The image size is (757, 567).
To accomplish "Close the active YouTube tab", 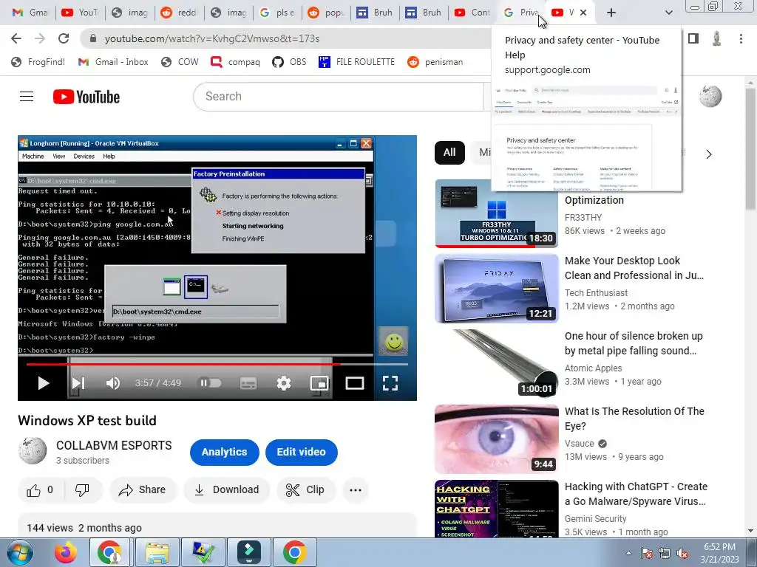I will pos(583,13).
